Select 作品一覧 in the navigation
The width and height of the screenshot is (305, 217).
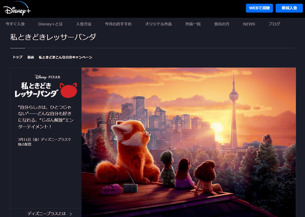[193, 24]
